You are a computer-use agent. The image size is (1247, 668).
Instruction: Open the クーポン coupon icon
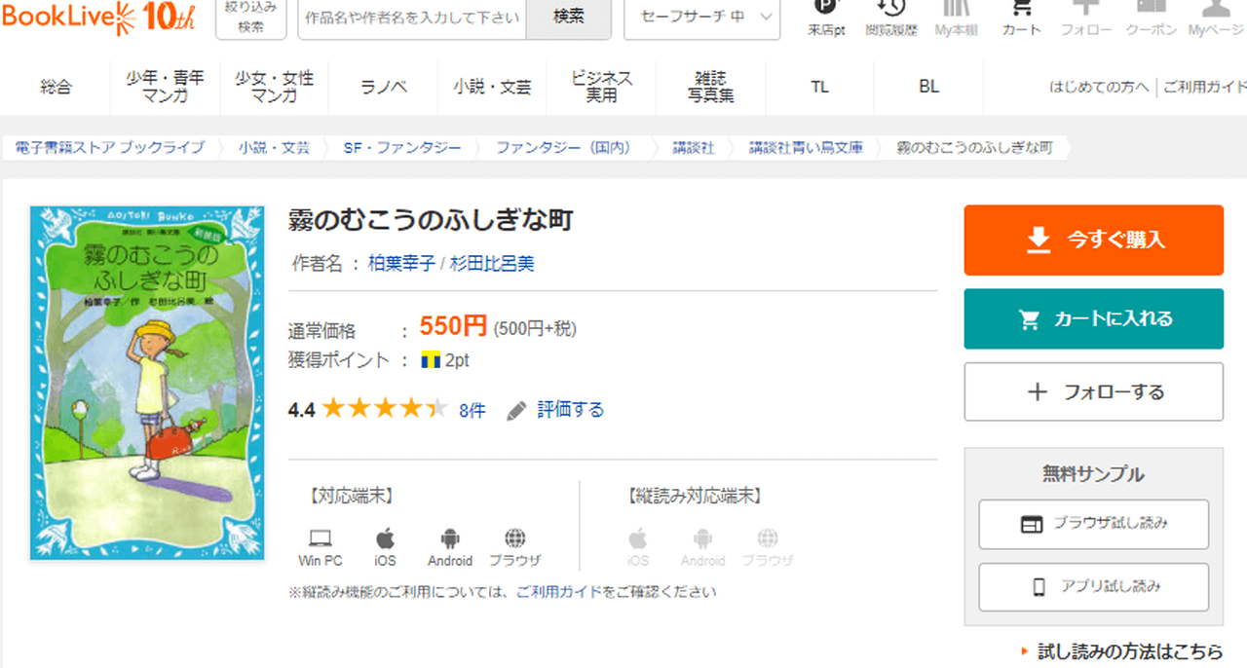[1151, 10]
